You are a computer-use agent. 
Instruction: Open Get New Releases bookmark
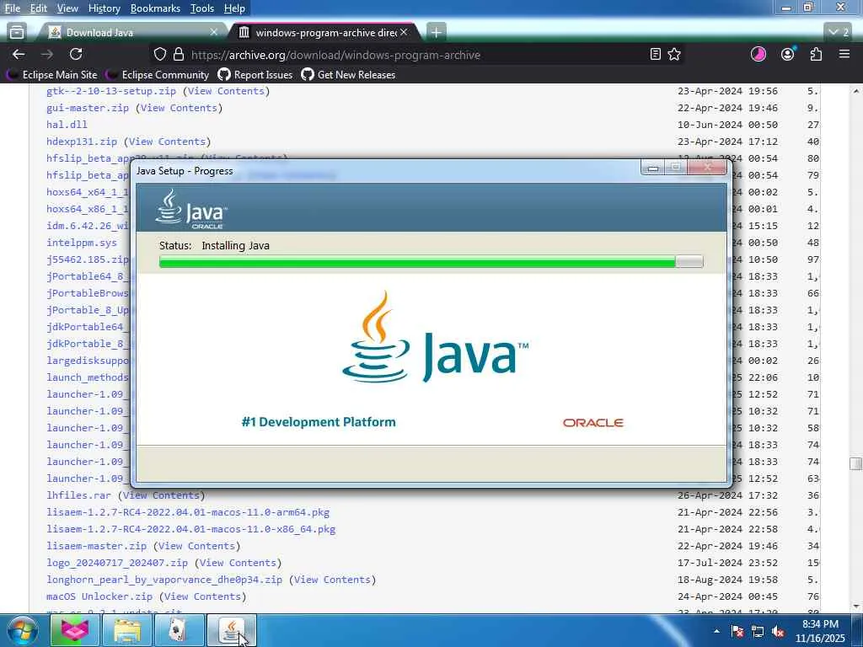[348, 75]
